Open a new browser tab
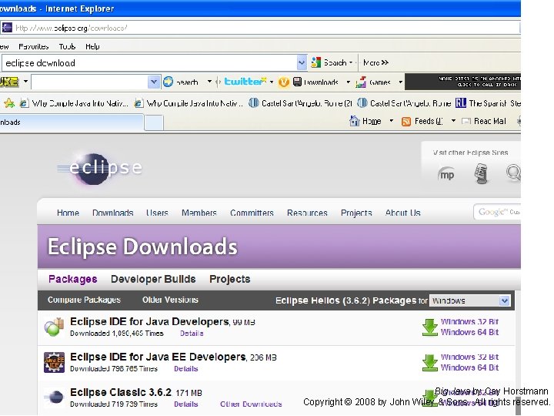 click(154, 122)
